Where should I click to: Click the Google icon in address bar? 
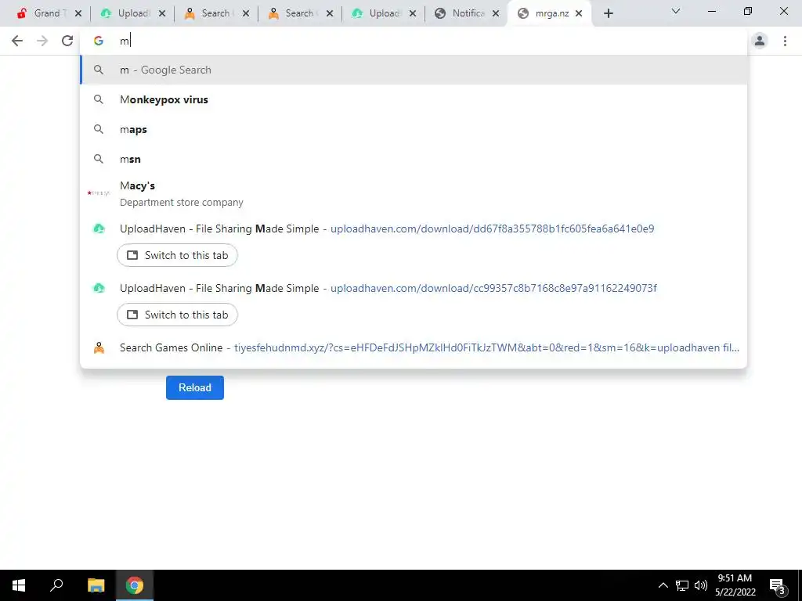(x=99, y=41)
